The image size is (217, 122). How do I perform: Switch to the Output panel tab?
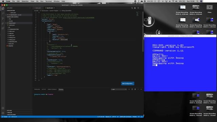tap(44, 89)
